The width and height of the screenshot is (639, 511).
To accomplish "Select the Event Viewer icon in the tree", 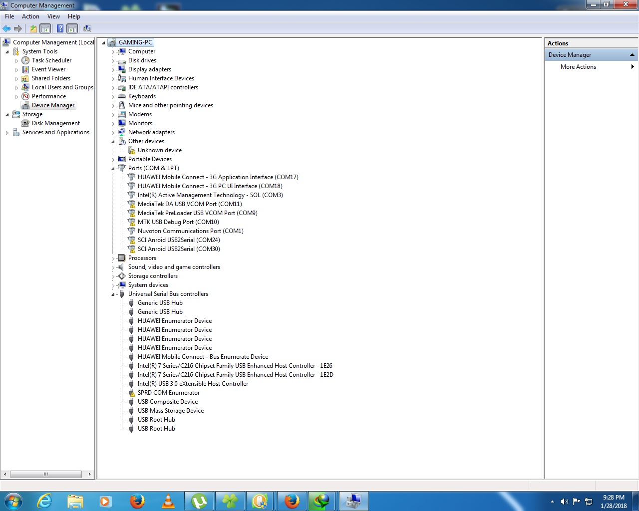I will pyautogui.click(x=25, y=69).
